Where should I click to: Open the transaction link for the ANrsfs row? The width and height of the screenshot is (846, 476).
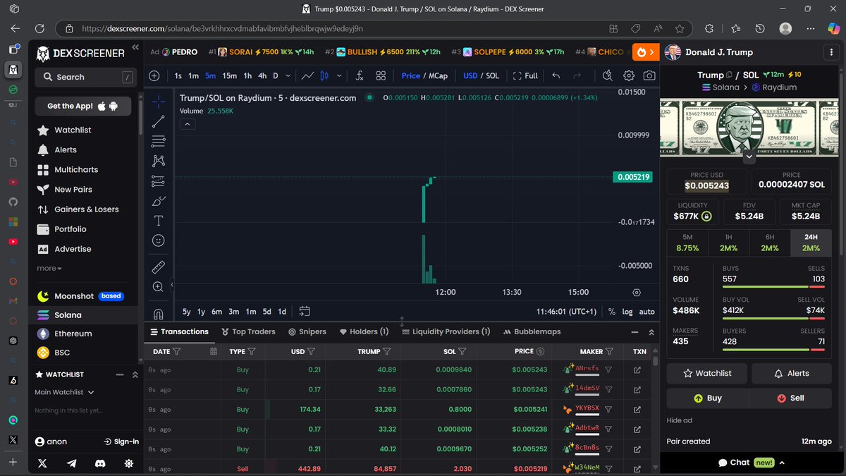[x=637, y=370]
